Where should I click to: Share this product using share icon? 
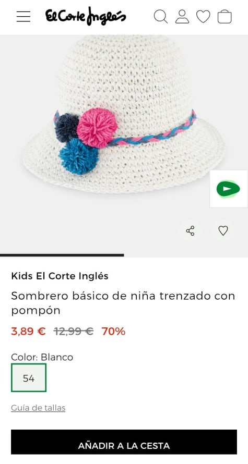coord(190,230)
